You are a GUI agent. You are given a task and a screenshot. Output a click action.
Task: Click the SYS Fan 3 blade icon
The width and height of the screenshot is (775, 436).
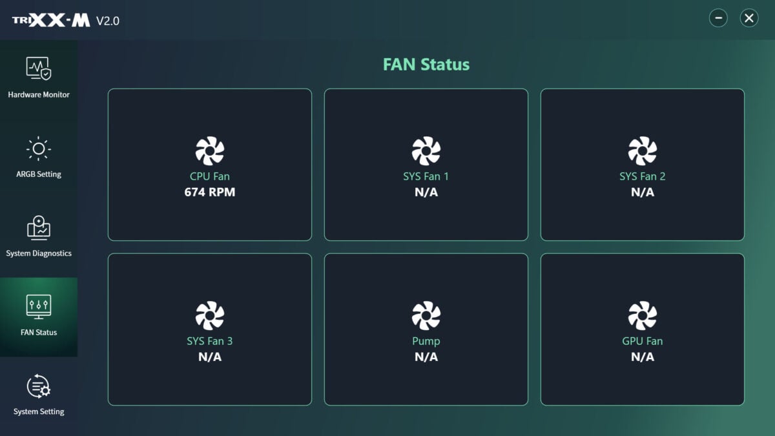point(209,316)
